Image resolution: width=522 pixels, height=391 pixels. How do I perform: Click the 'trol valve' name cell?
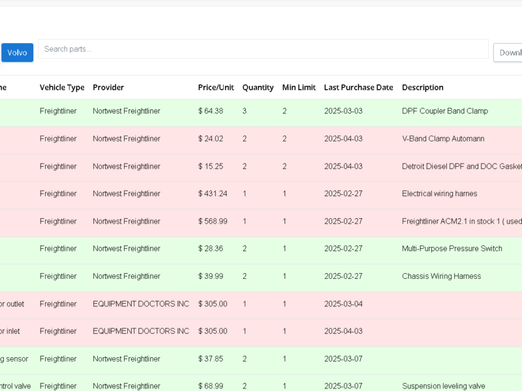pyautogui.click(x=15, y=386)
